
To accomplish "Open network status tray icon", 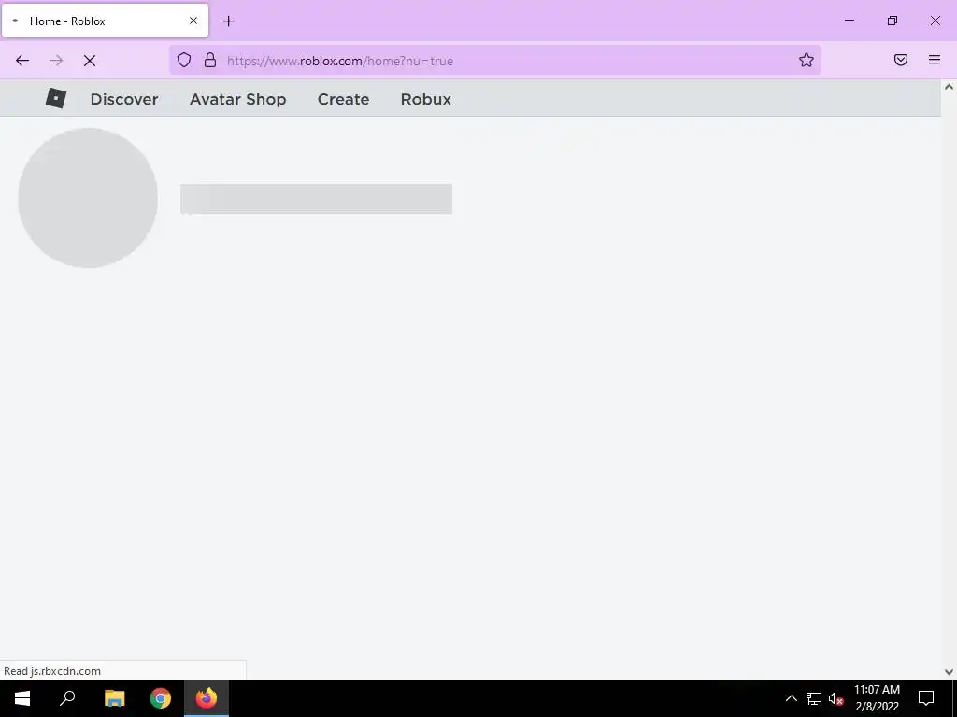I will click(814, 698).
